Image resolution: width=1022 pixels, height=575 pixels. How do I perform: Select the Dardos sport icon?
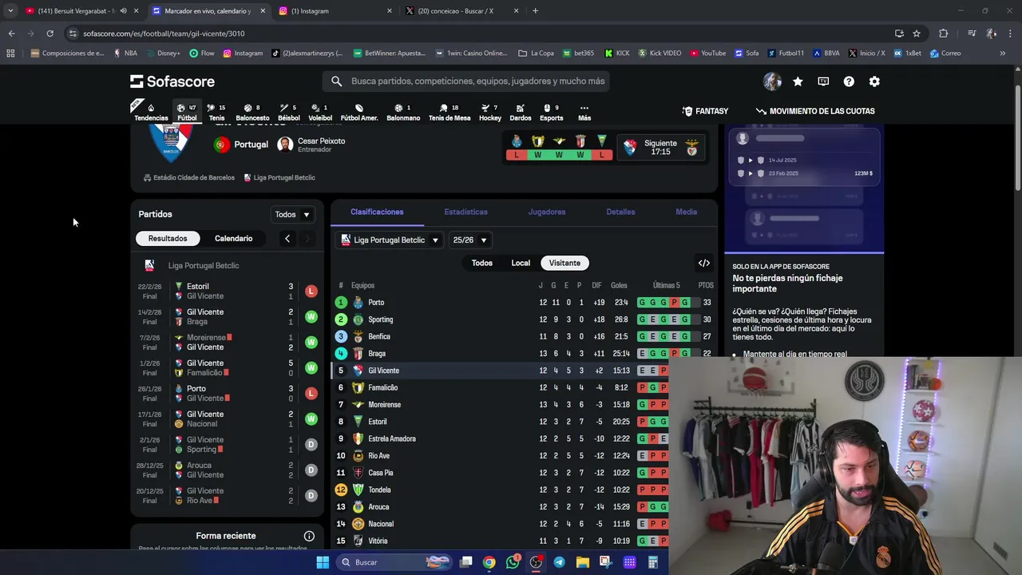tap(521, 112)
